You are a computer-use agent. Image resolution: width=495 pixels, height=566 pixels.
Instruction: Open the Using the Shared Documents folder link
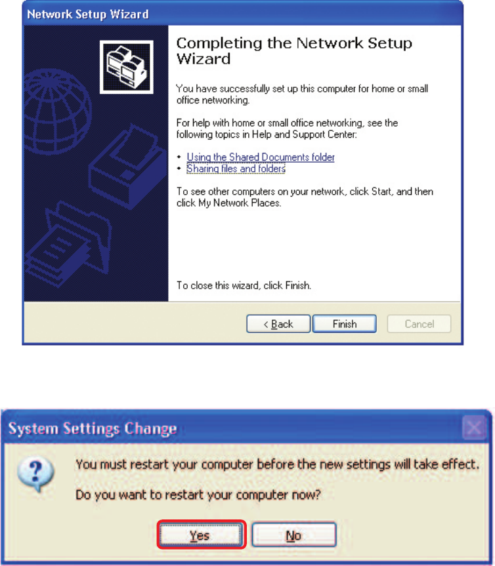pyautogui.click(x=261, y=157)
